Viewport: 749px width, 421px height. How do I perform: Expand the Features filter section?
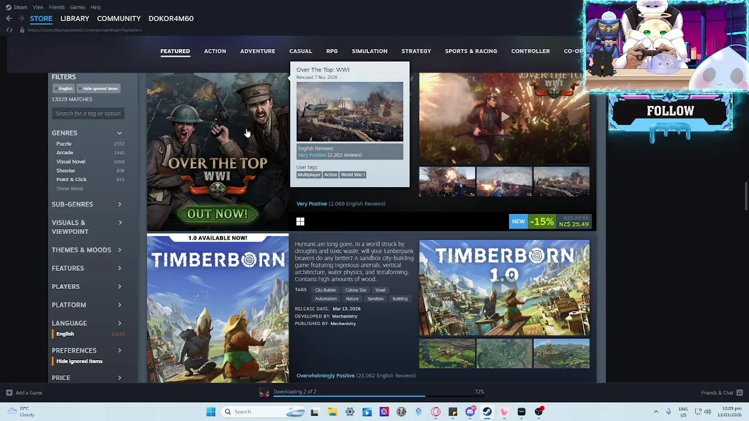[x=87, y=268]
